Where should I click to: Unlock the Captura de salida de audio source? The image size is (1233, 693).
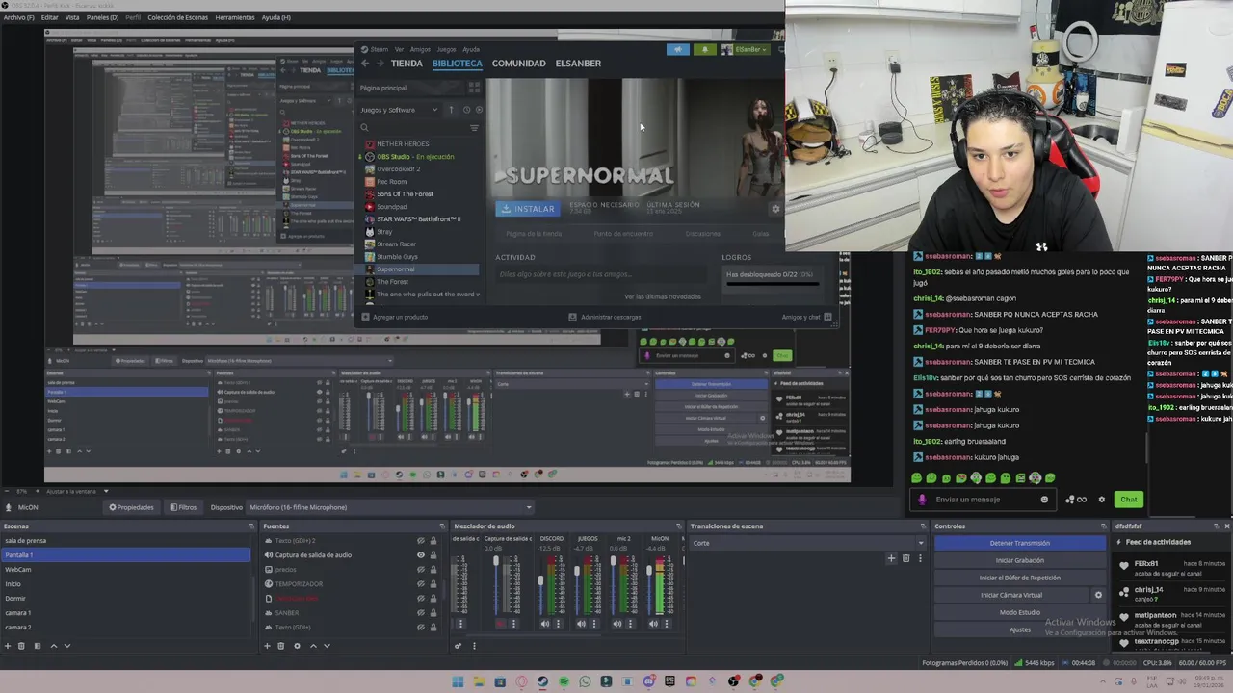[433, 555]
